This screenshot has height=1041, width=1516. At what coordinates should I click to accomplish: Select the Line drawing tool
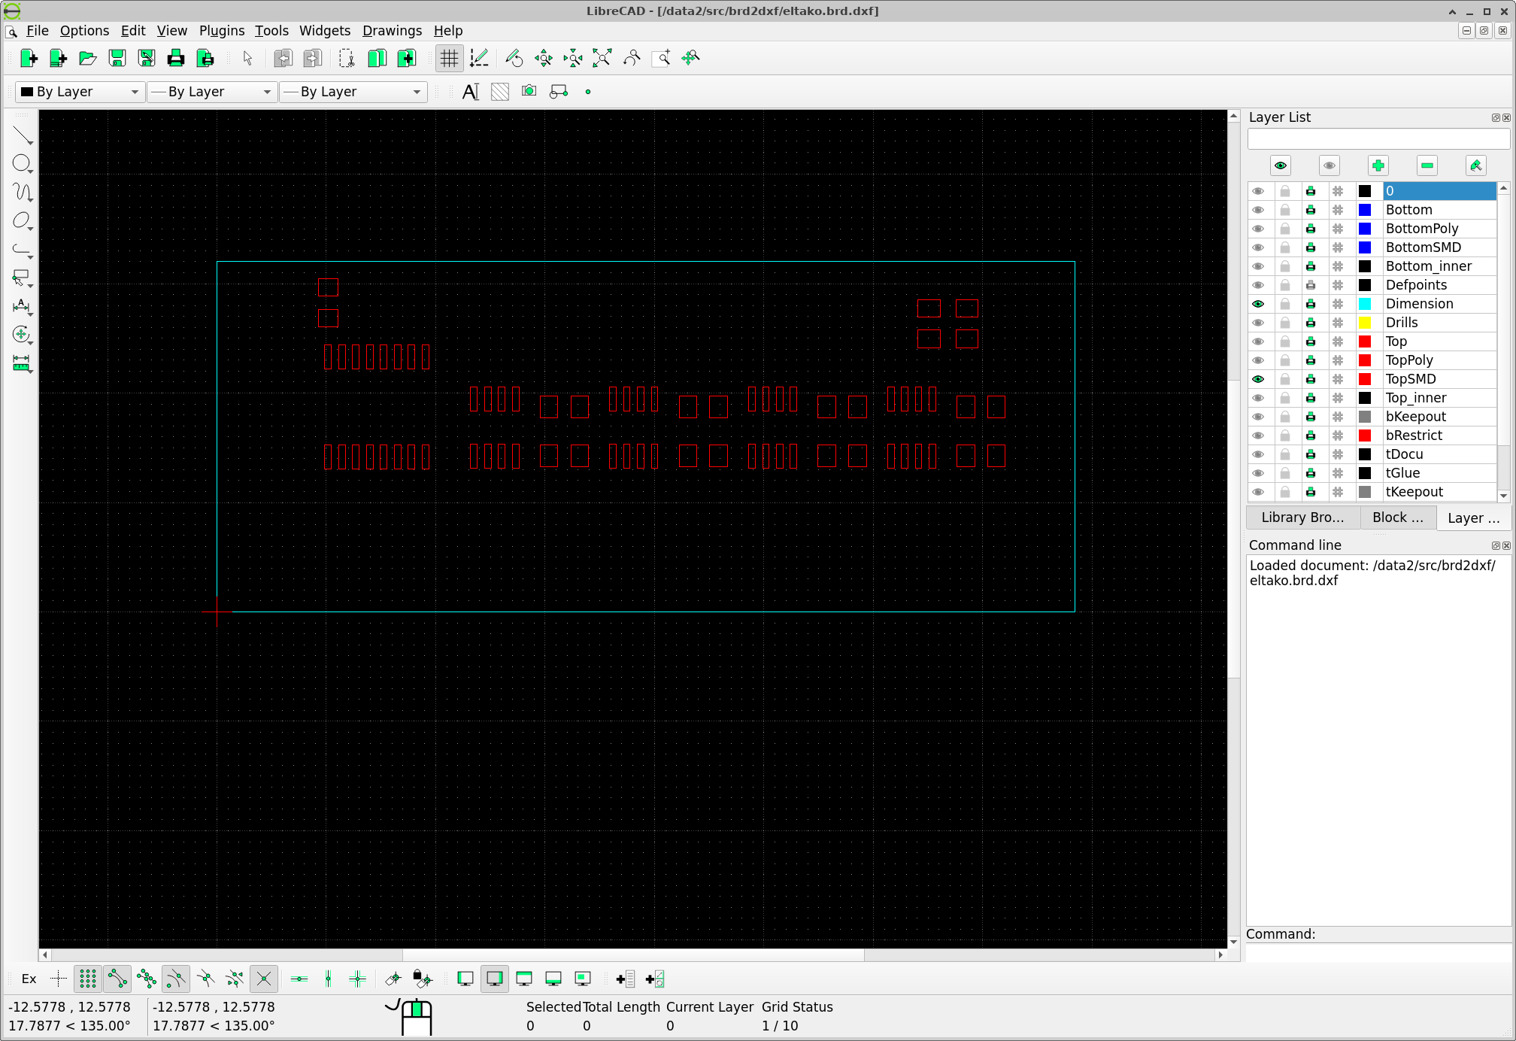(23, 135)
